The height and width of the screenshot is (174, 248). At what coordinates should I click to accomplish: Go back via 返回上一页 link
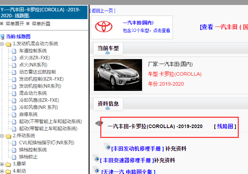102,11
